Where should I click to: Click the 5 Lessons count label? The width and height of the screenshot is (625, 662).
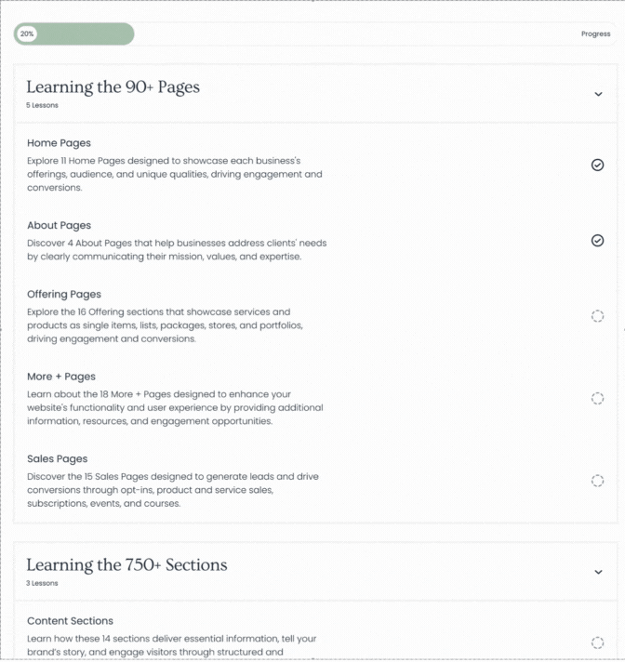(42, 105)
